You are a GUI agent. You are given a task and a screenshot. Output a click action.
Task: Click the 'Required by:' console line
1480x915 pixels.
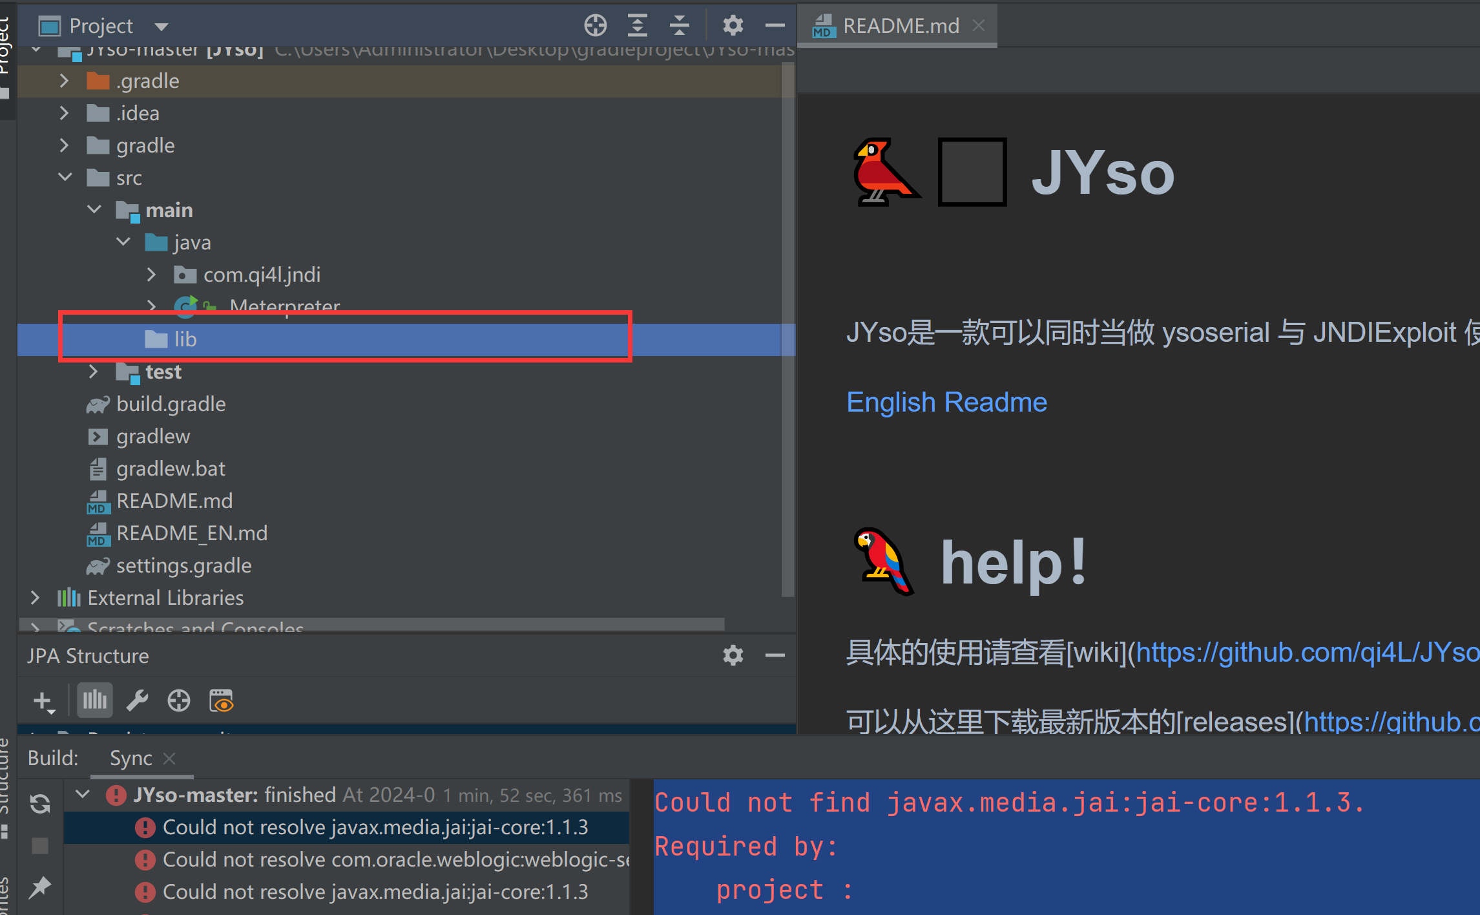click(746, 847)
